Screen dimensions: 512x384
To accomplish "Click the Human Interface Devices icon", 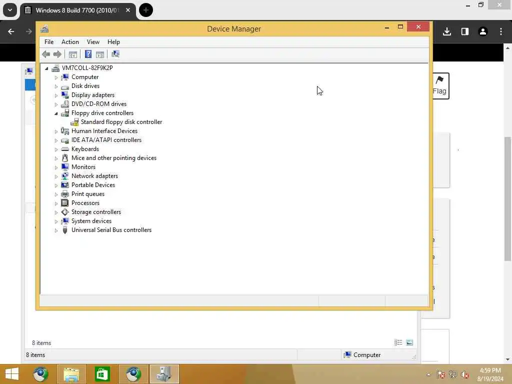I will pos(65,131).
